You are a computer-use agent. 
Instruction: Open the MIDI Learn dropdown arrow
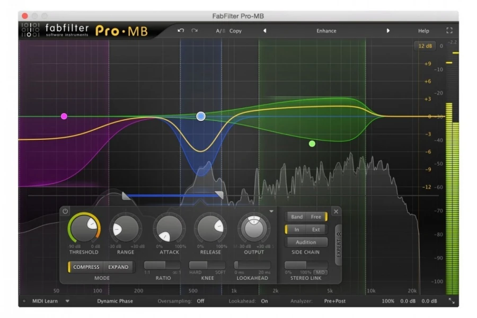pyautogui.click(x=67, y=301)
